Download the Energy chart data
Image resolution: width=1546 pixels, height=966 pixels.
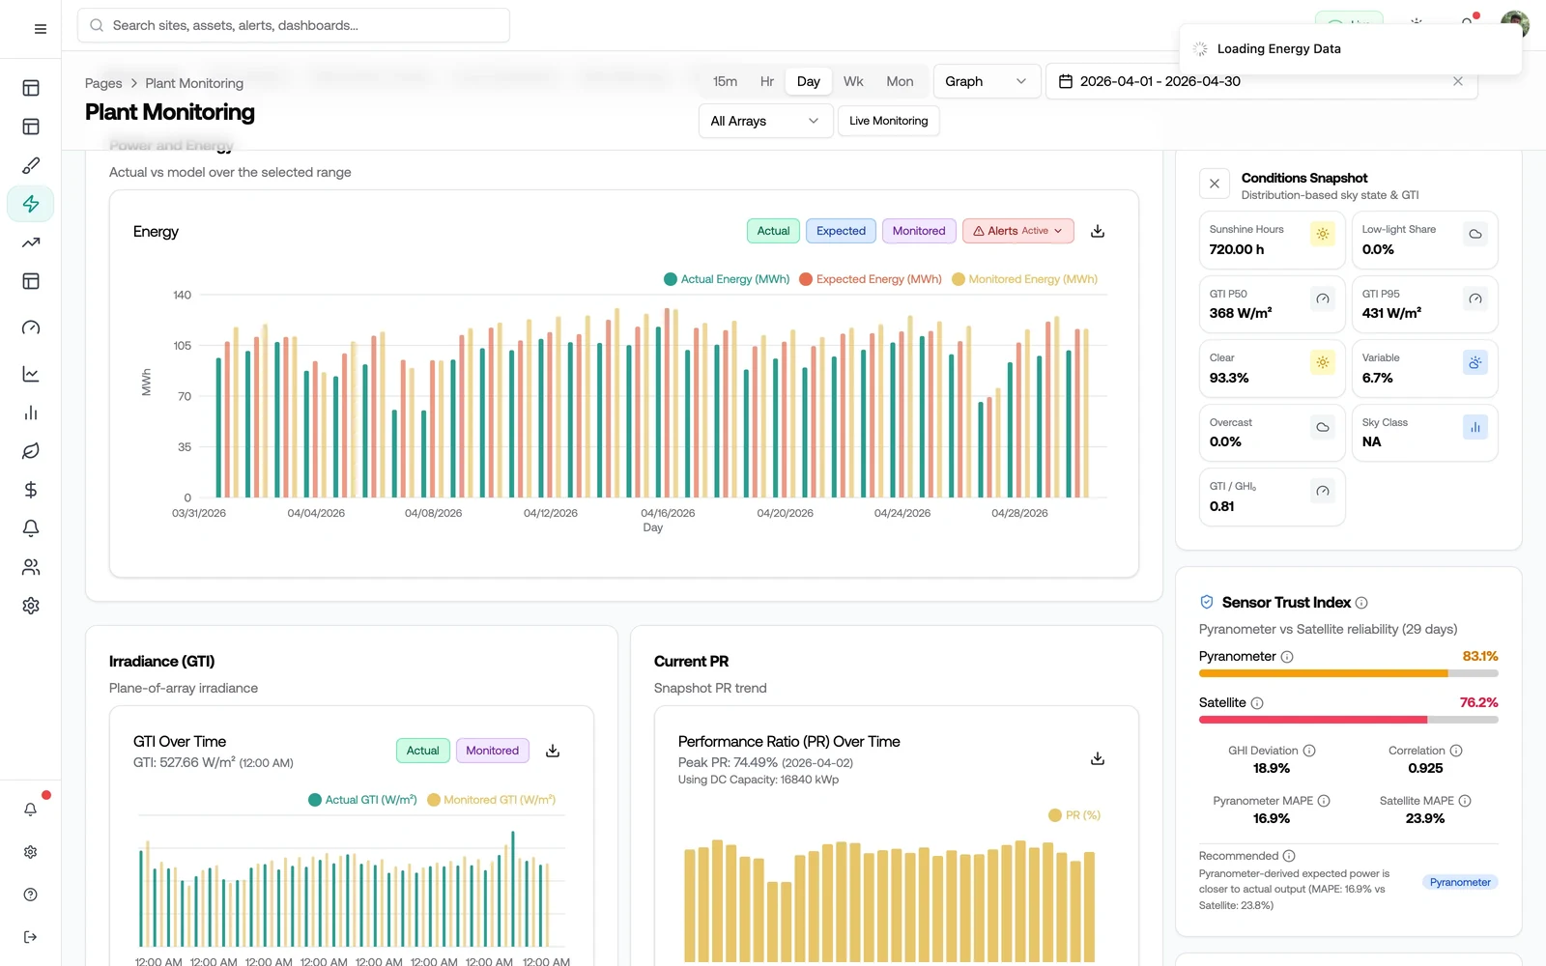(1098, 231)
